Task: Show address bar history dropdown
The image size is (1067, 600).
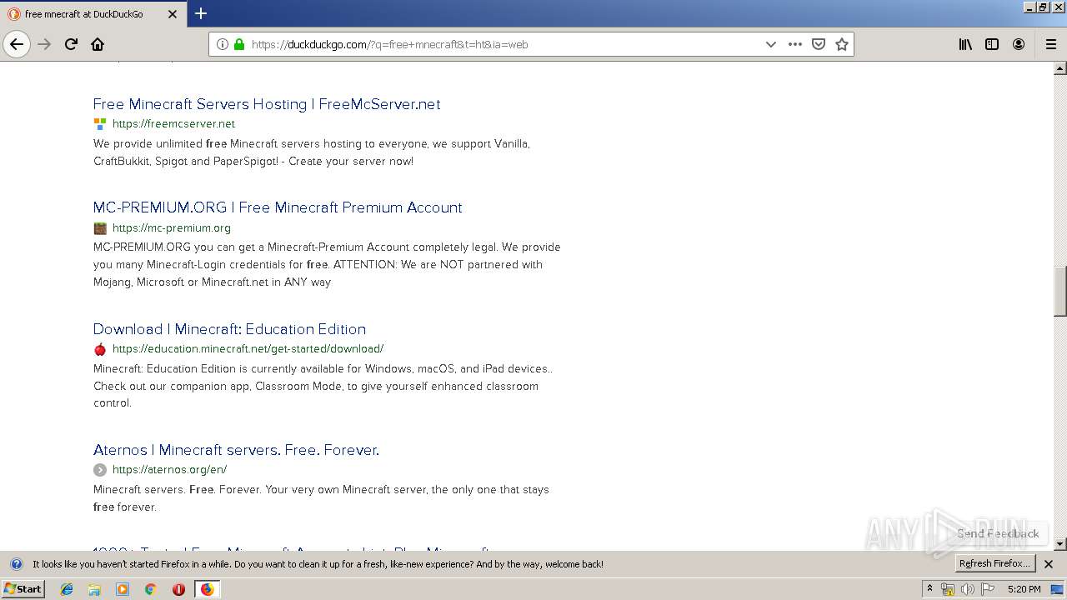Action: (771, 44)
